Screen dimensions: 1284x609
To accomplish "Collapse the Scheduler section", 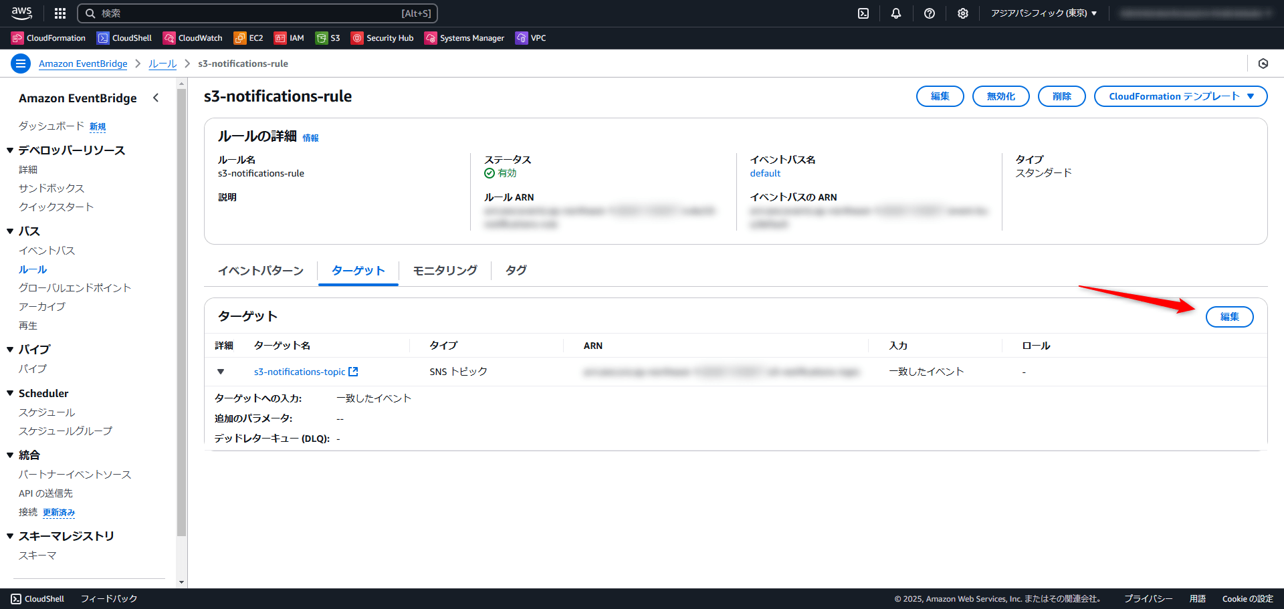I will [10, 393].
